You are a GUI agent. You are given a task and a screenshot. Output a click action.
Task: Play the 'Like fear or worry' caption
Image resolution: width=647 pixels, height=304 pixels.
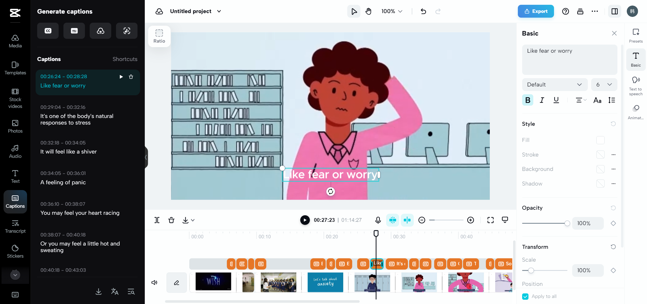tap(121, 77)
